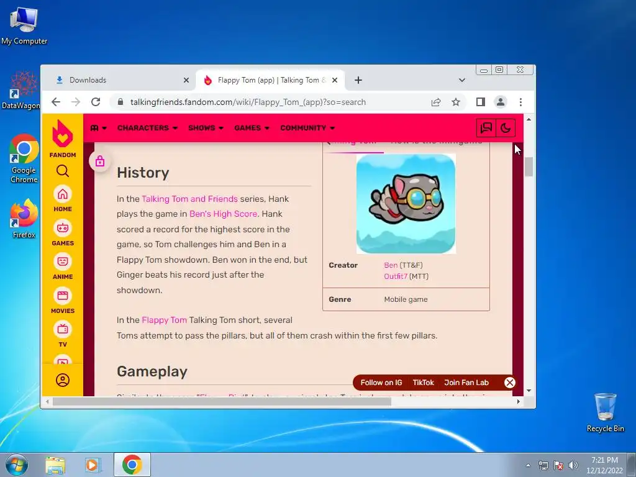Click horizontal scroll left arrow
This screenshot has height=477, width=636.
point(47,402)
